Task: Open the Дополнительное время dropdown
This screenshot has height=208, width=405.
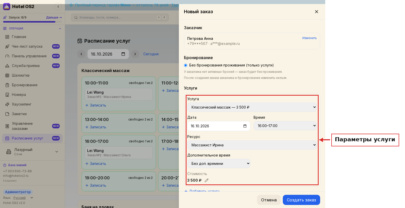Action: click(x=219, y=164)
